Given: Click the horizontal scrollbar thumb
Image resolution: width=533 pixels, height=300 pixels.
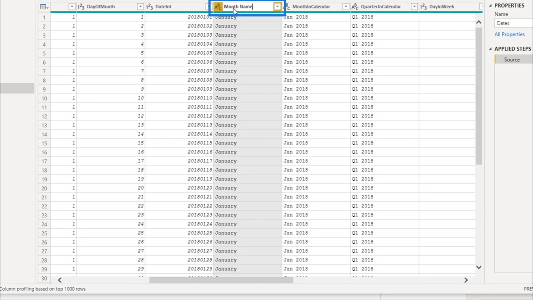Looking at the screenshot, I should click(x=221, y=280).
